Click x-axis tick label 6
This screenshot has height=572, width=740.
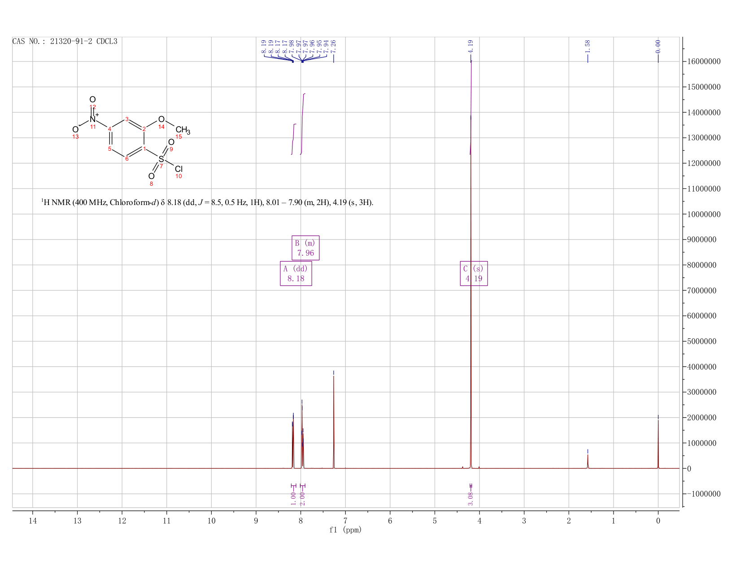pyautogui.click(x=390, y=520)
